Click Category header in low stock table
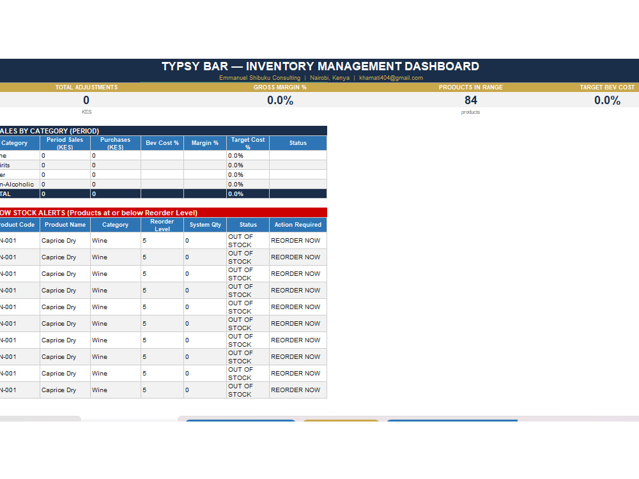Image resolution: width=639 pixels, height=479 pixels. pos(115,224)
